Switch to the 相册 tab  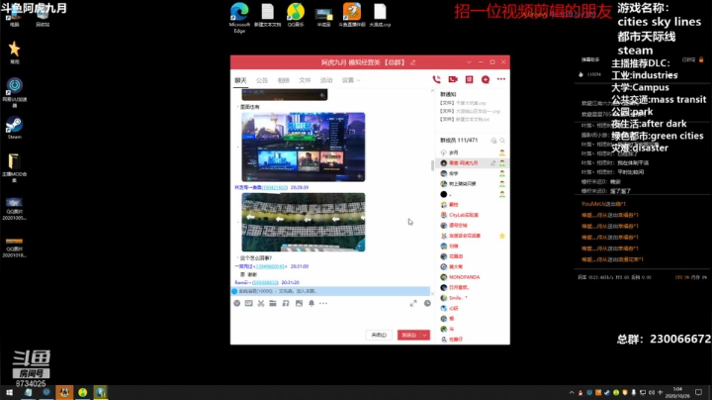coord(284,80)
